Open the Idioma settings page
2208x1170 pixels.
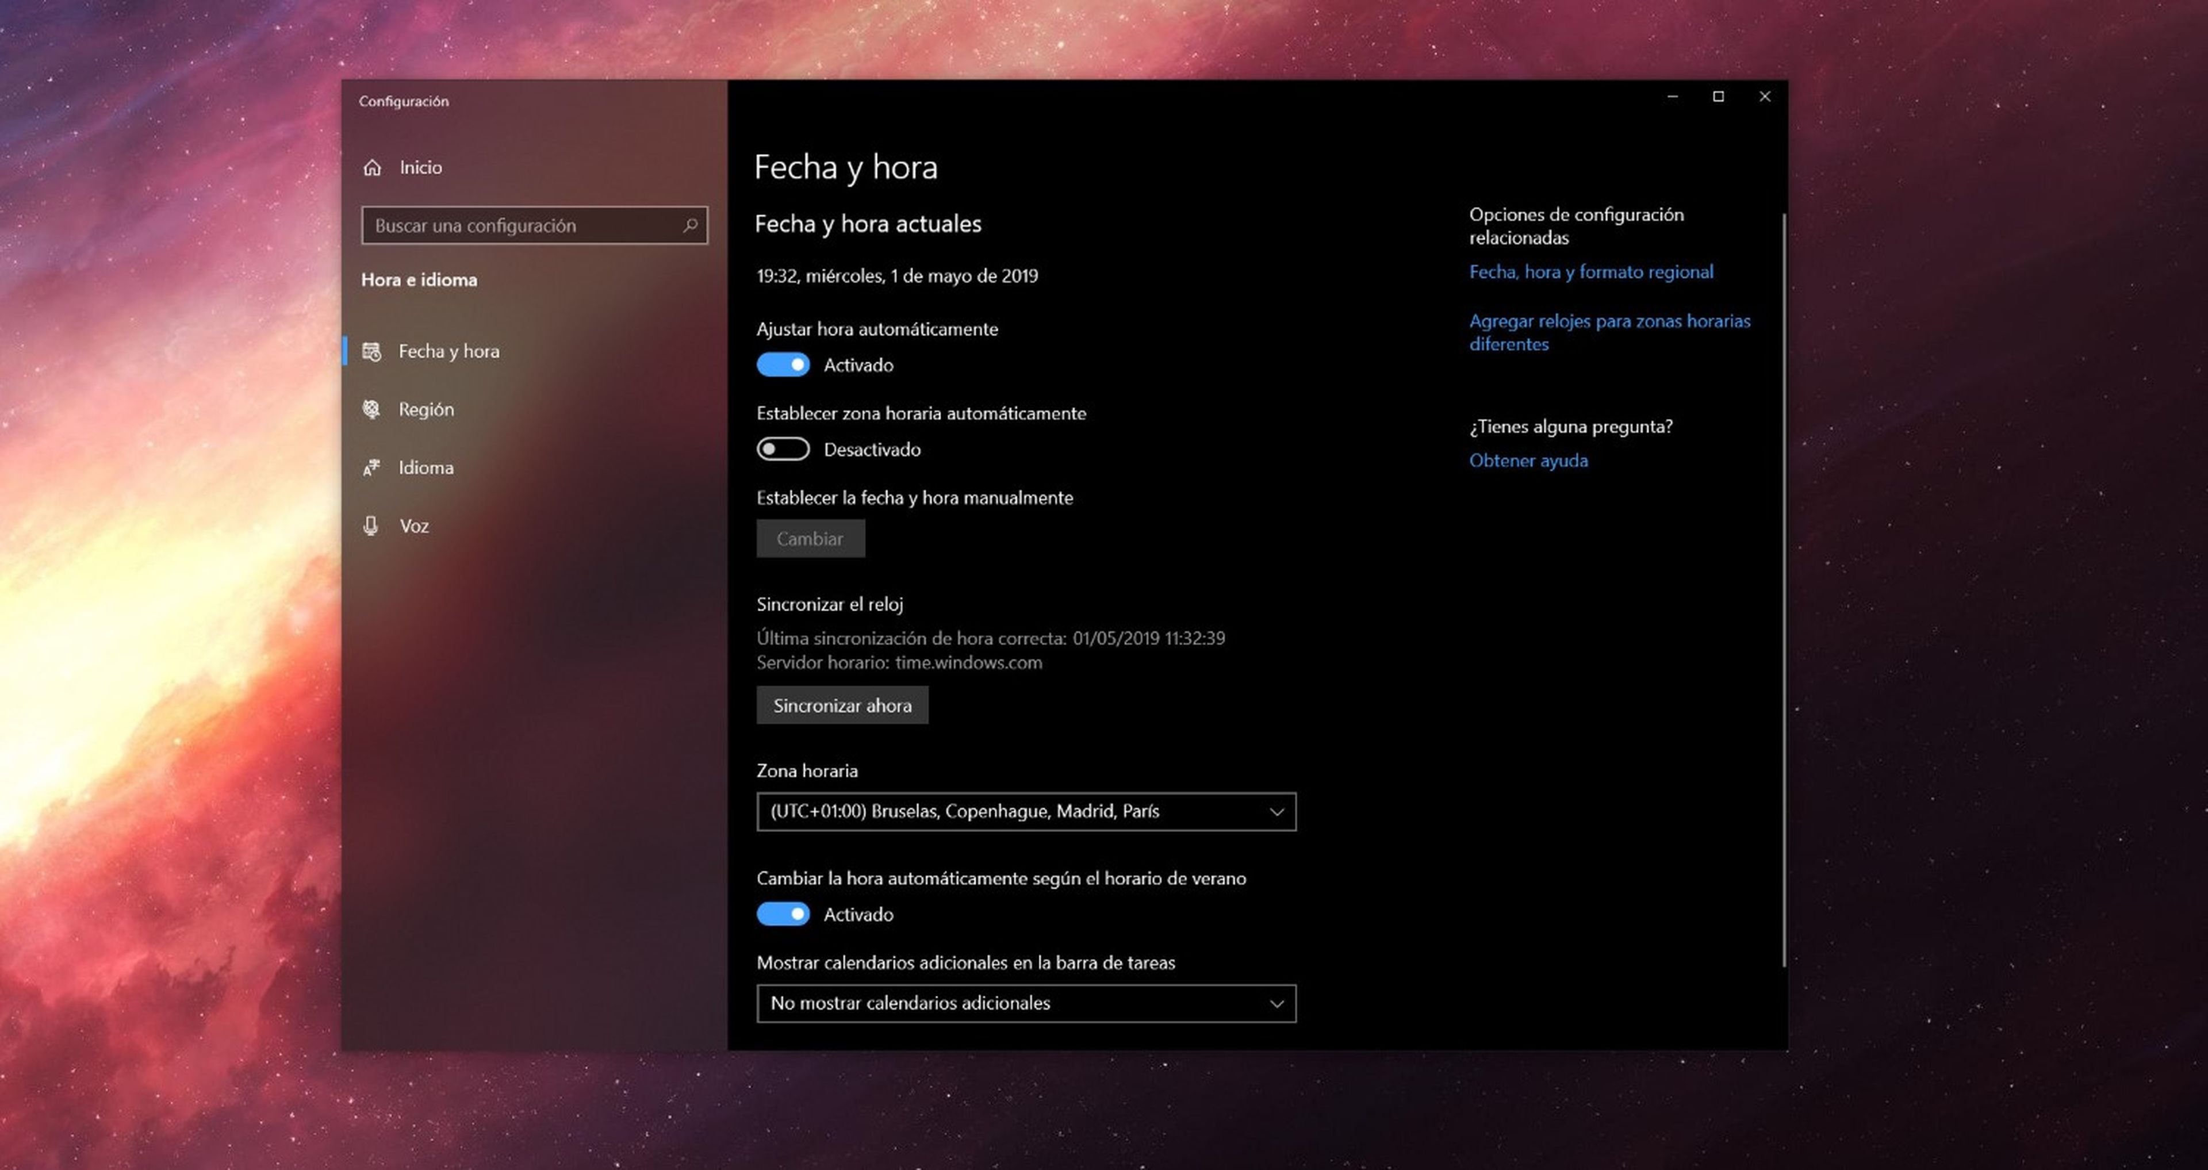534,468
